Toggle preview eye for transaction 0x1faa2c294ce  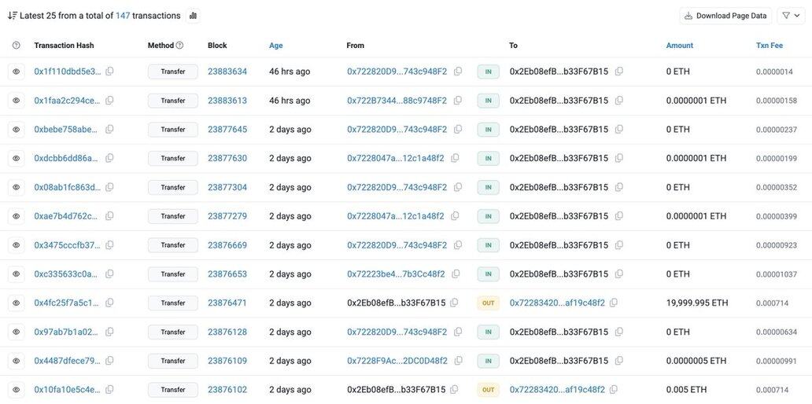coord(16,101)
